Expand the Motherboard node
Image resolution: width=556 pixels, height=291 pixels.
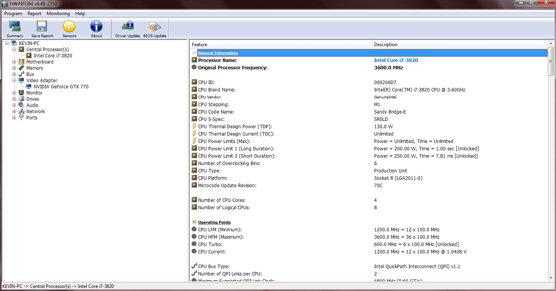(x=14, y=62)
